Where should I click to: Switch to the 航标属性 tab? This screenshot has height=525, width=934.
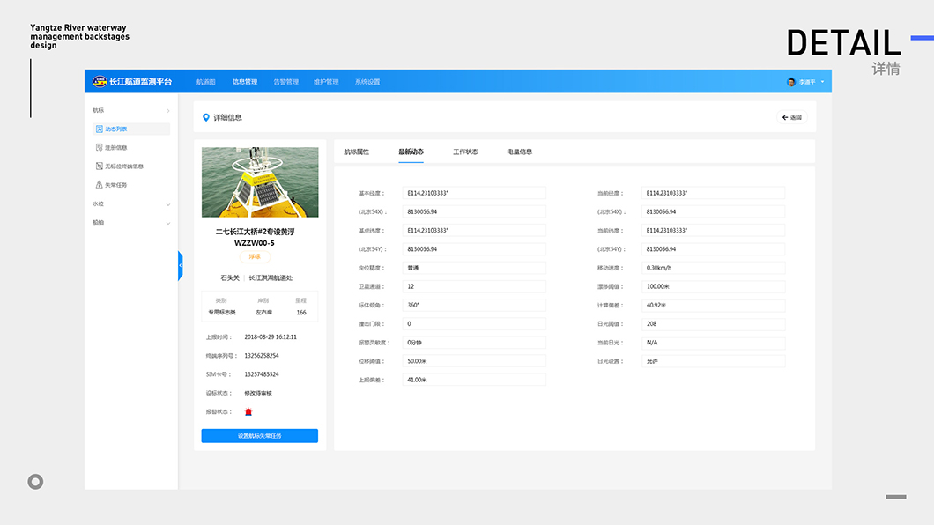click(356, 152)
